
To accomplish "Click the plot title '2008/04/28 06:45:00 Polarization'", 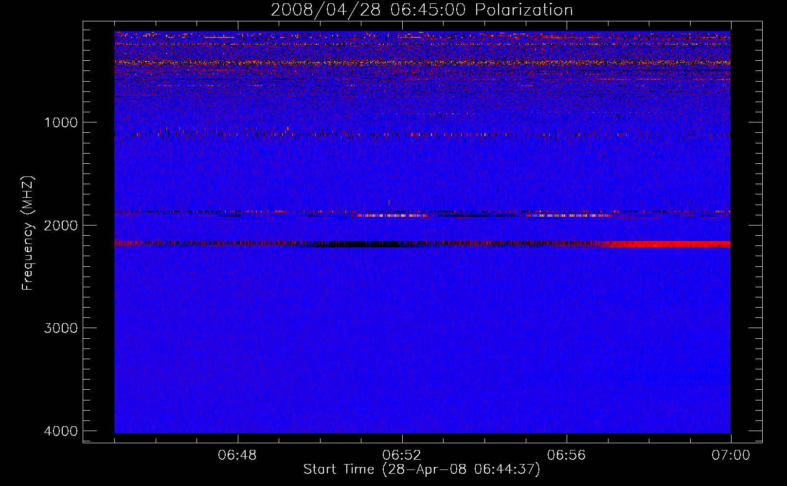I will (x=422, y=10).
